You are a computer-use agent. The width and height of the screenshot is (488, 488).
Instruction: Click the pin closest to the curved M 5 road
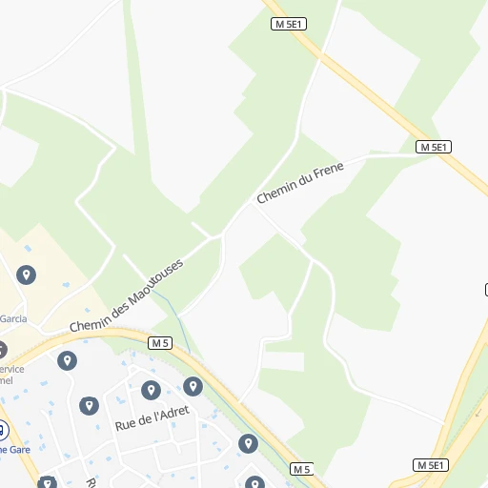coord(193,386)
